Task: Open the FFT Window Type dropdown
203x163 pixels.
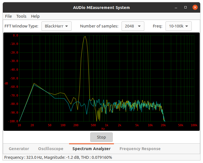Action: [x=56, y=26]
